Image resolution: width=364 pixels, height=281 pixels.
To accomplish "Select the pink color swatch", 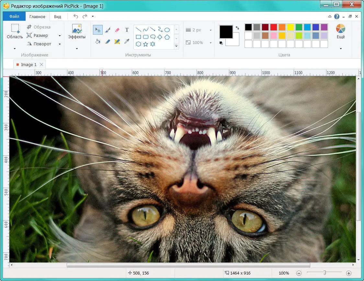I will pyautogui.click(x=273, y=36).
